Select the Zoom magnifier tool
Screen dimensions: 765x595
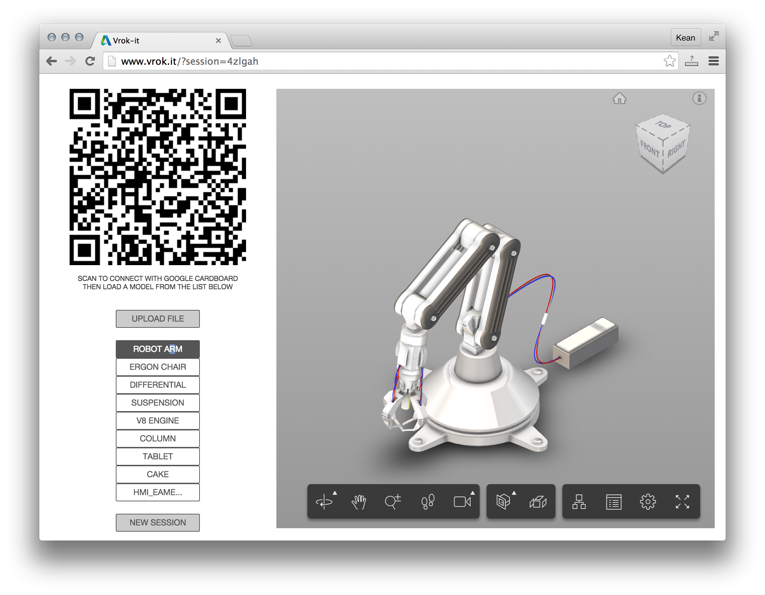[x=392, y=502]
